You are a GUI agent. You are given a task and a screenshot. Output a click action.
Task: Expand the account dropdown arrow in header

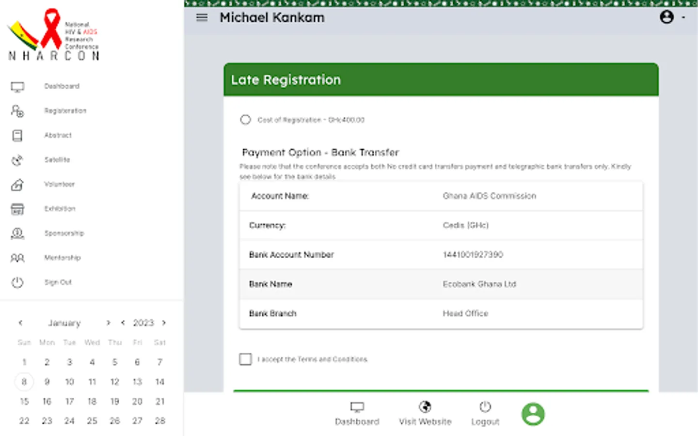683,18
